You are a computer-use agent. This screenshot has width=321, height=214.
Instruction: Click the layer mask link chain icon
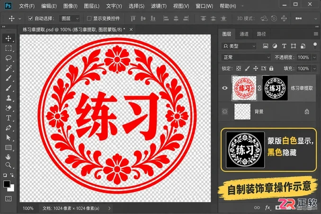click(x=259, y=88)
